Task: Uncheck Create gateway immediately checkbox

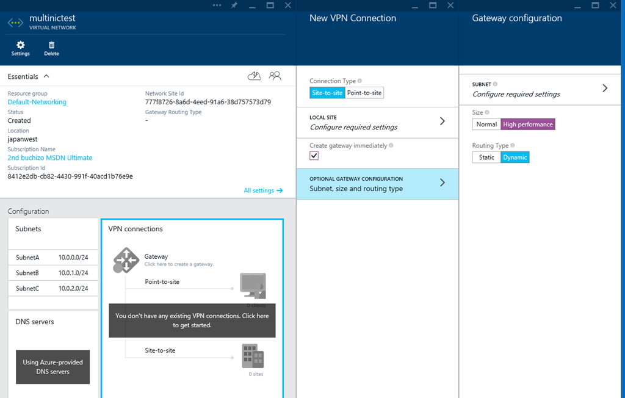Action: (x=314, y=156)
